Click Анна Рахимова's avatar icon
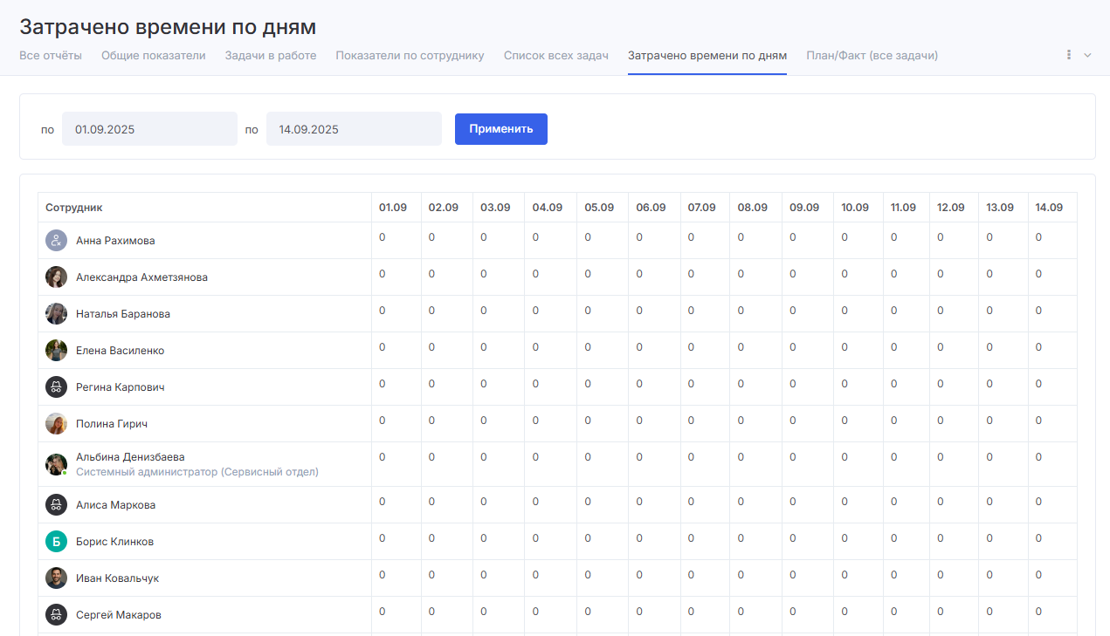 (x=56, y=241)
